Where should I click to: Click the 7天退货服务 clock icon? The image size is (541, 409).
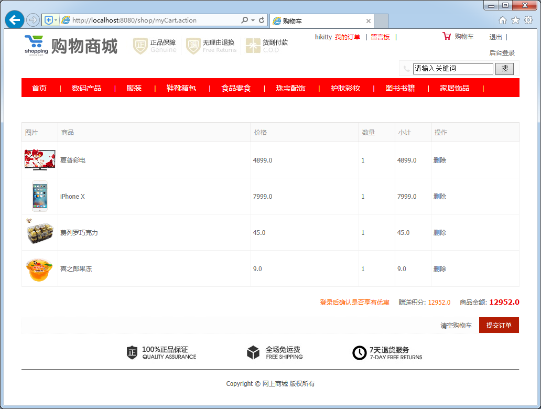(360, 353)
